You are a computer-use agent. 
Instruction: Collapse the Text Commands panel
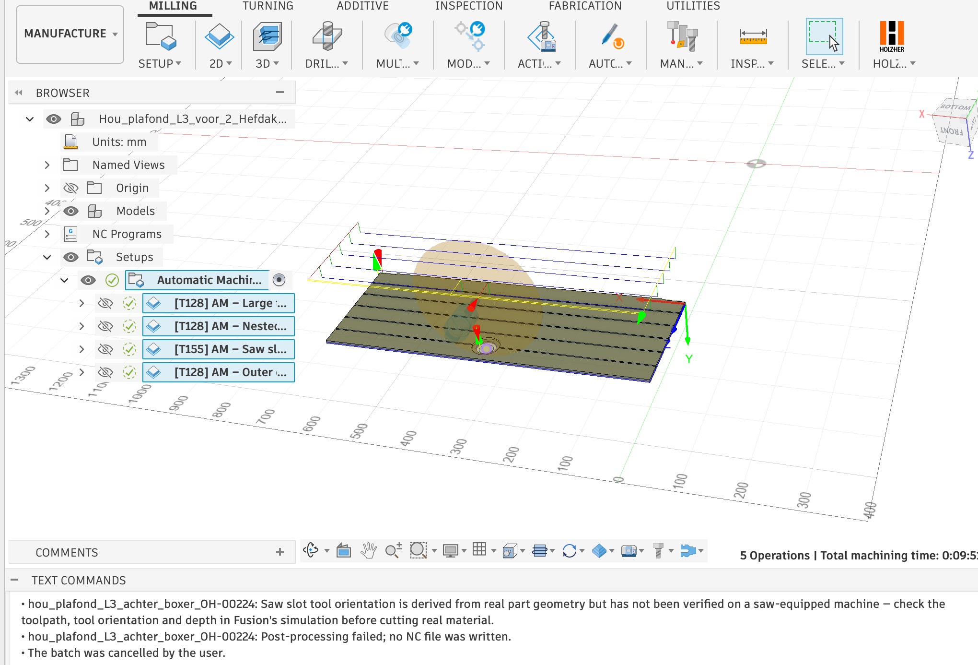click(14, 580)
